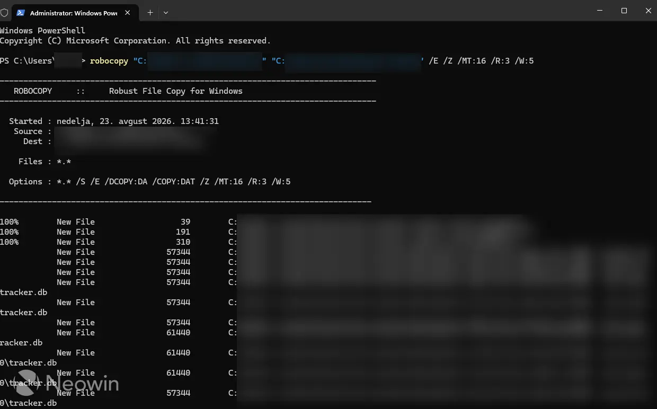The width and height of the screenshot is (657, 409).
Task: Click the Microsoft copyright line
Action: coord(135,41)
